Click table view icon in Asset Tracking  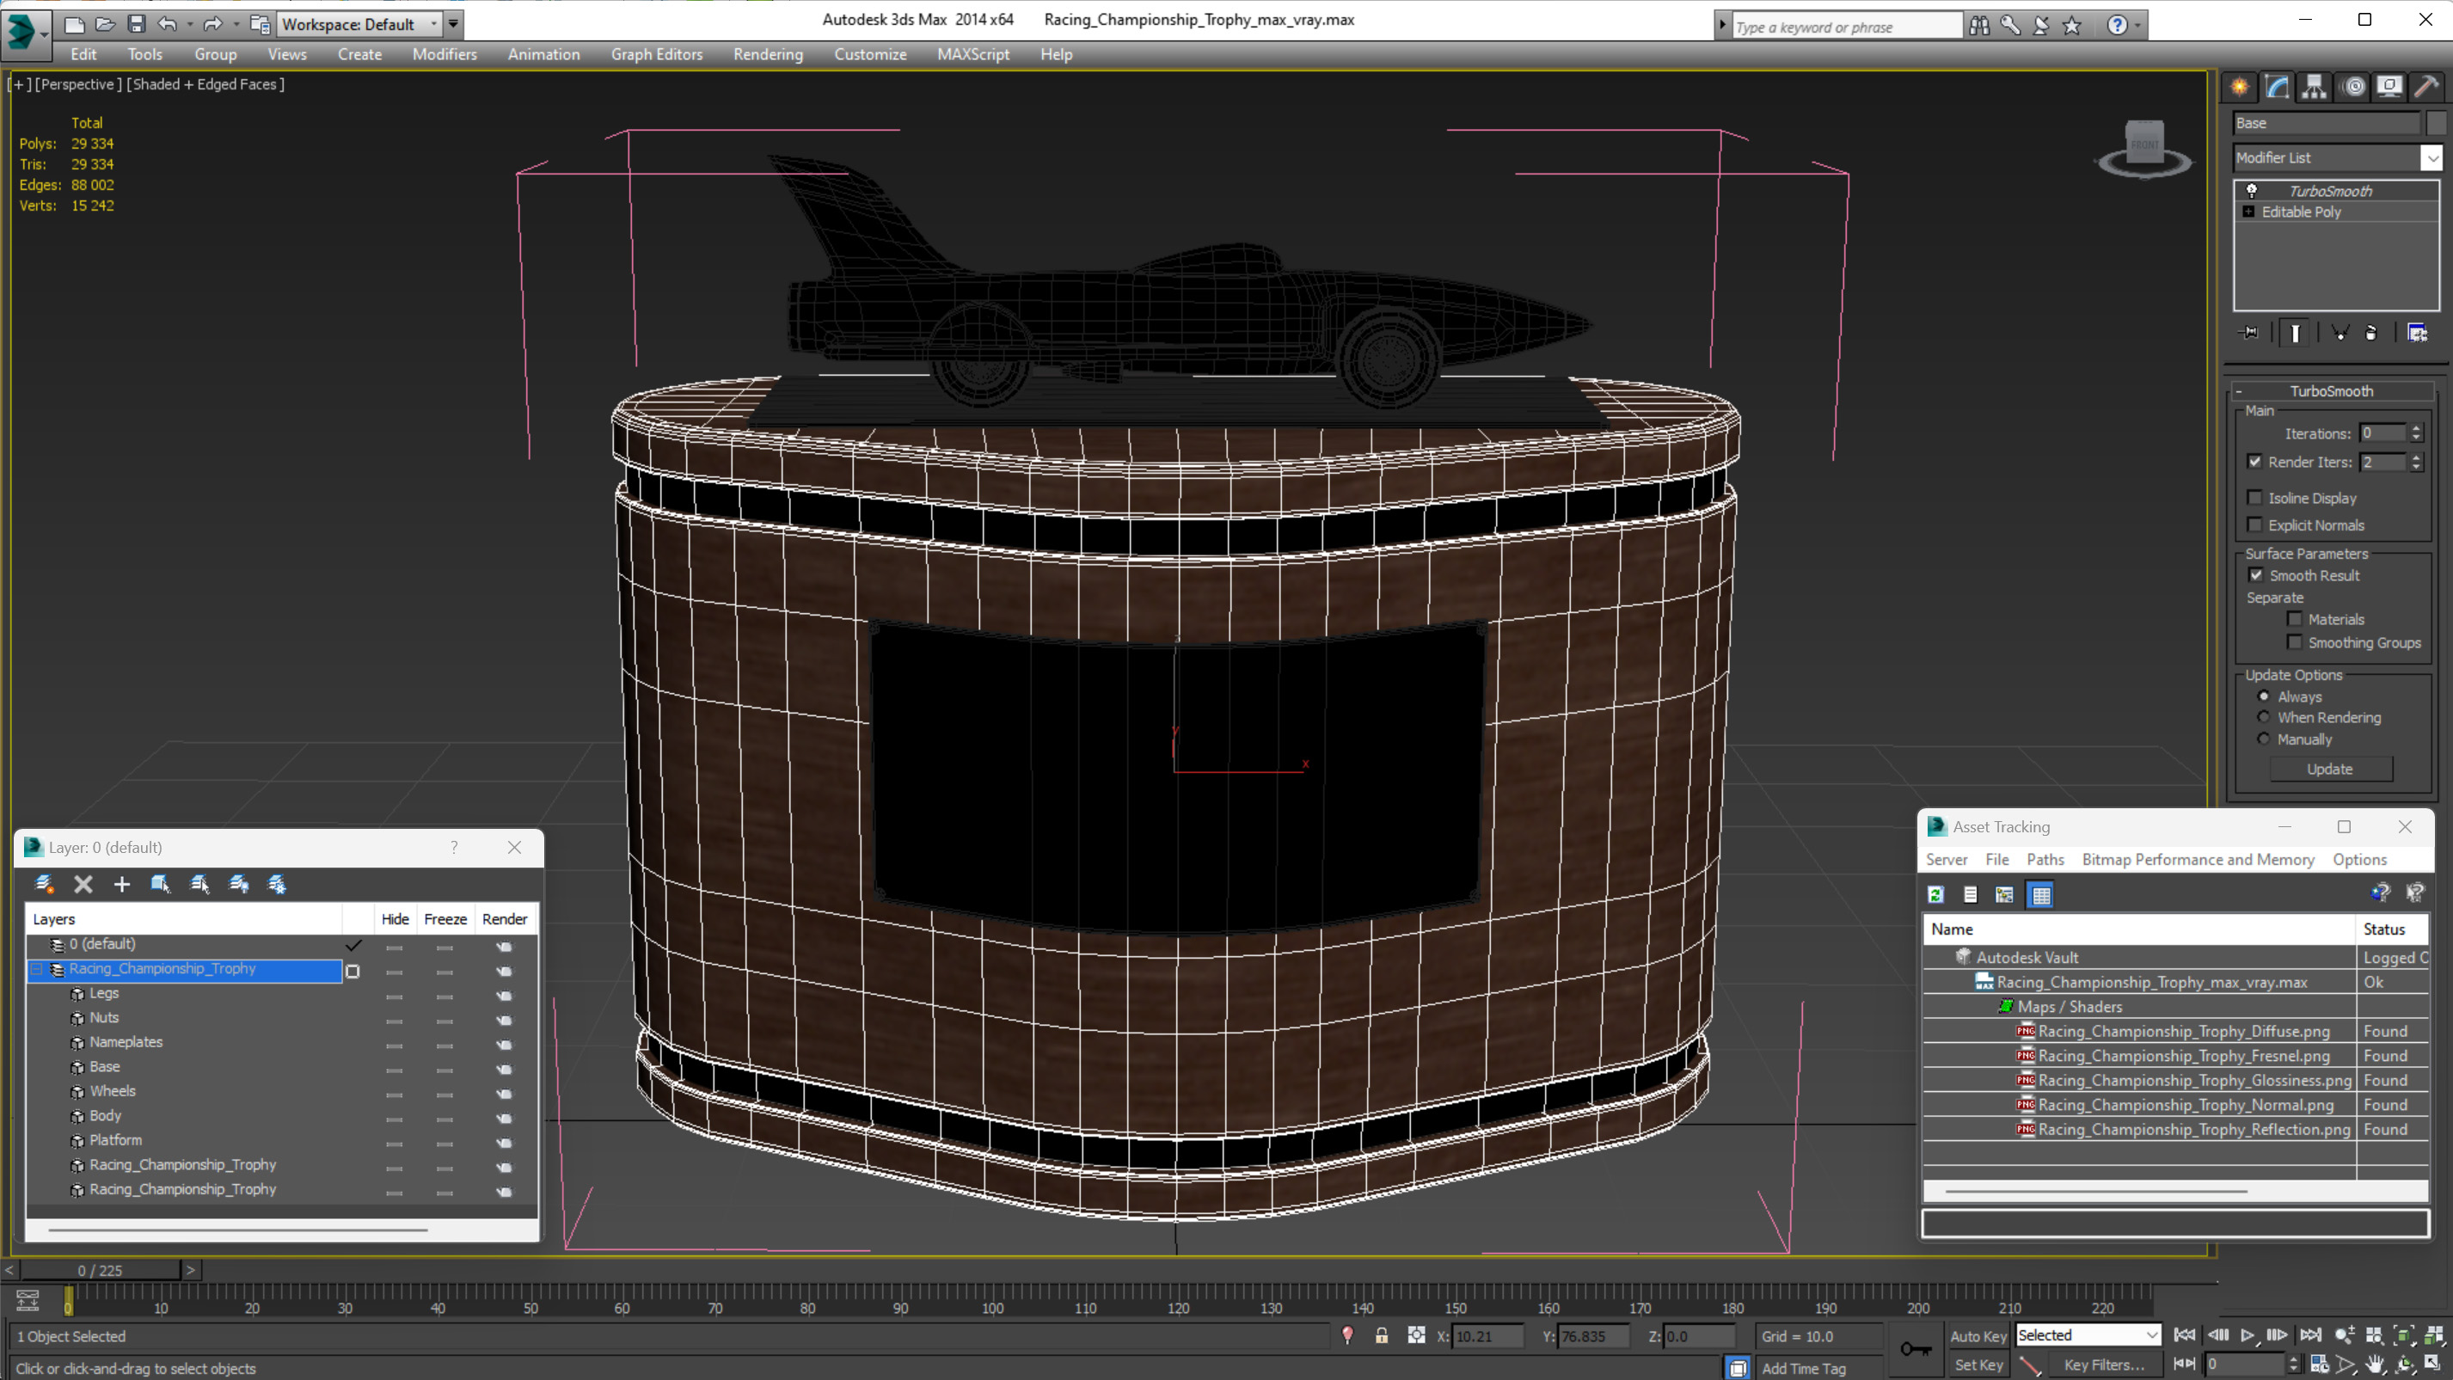coord(2040,894)
